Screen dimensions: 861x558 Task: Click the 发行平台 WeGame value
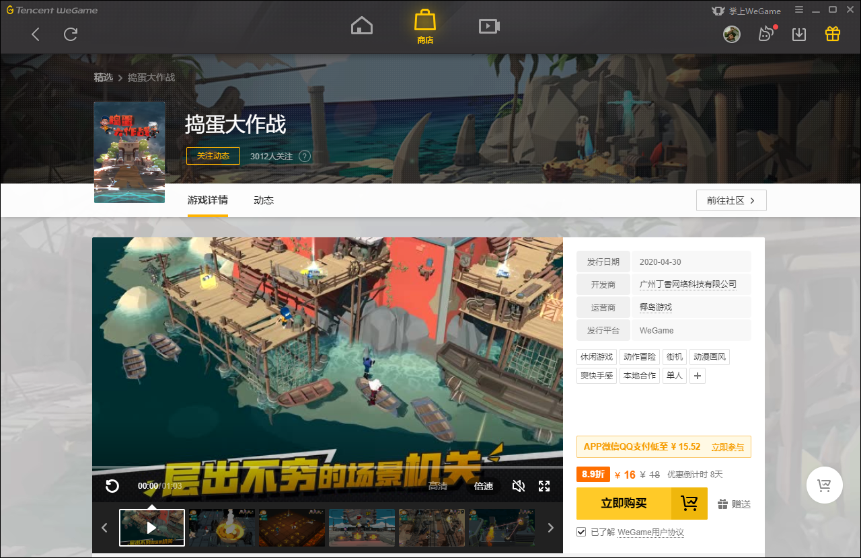(x=657, y=330)
